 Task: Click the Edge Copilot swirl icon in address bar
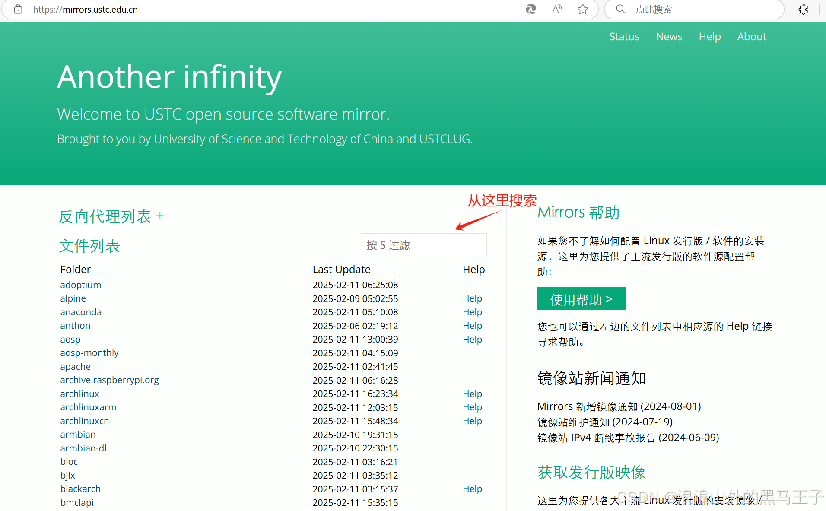[531, 9]
